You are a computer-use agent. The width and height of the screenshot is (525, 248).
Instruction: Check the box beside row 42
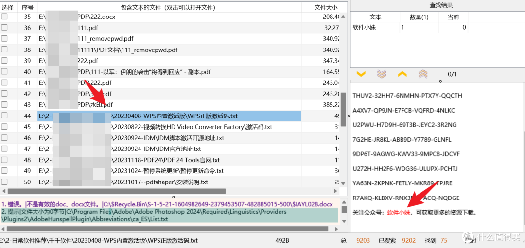coord(4,94)
